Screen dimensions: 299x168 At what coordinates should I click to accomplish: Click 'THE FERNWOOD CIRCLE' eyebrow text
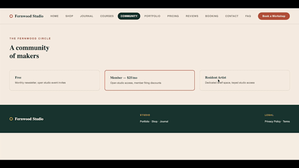click(x=30, y=39)
